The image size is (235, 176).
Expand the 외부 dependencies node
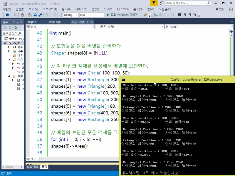[9, 51]
